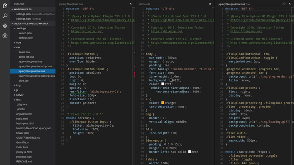
Task: Click 'blockquote {' selector in demo.css
Action: click(x=156, y=141)
